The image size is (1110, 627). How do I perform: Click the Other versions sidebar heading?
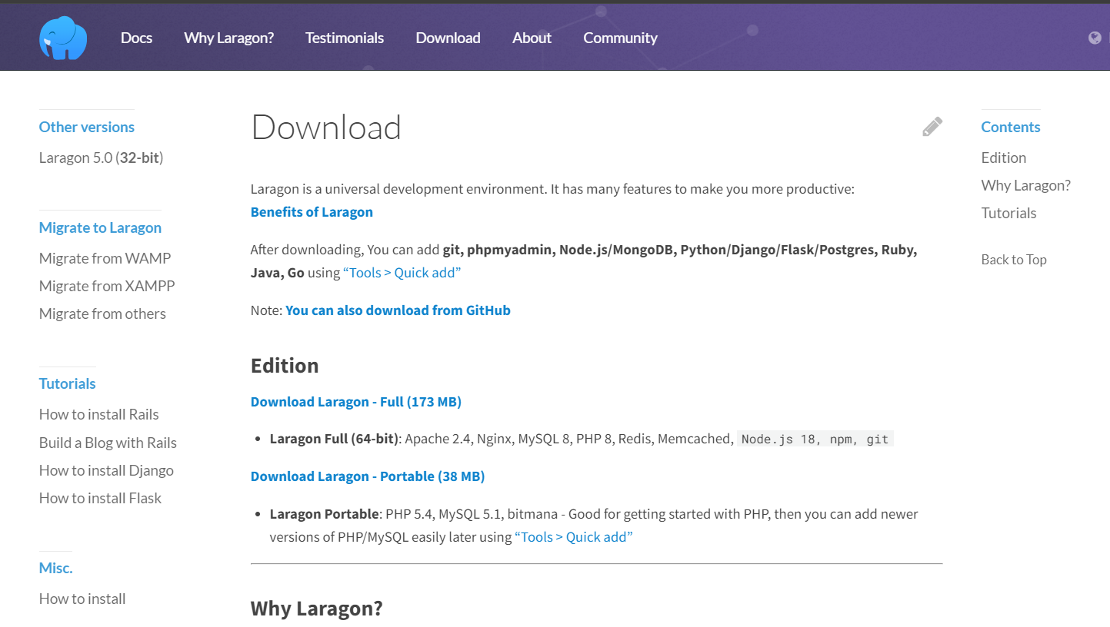coord(87,127)
